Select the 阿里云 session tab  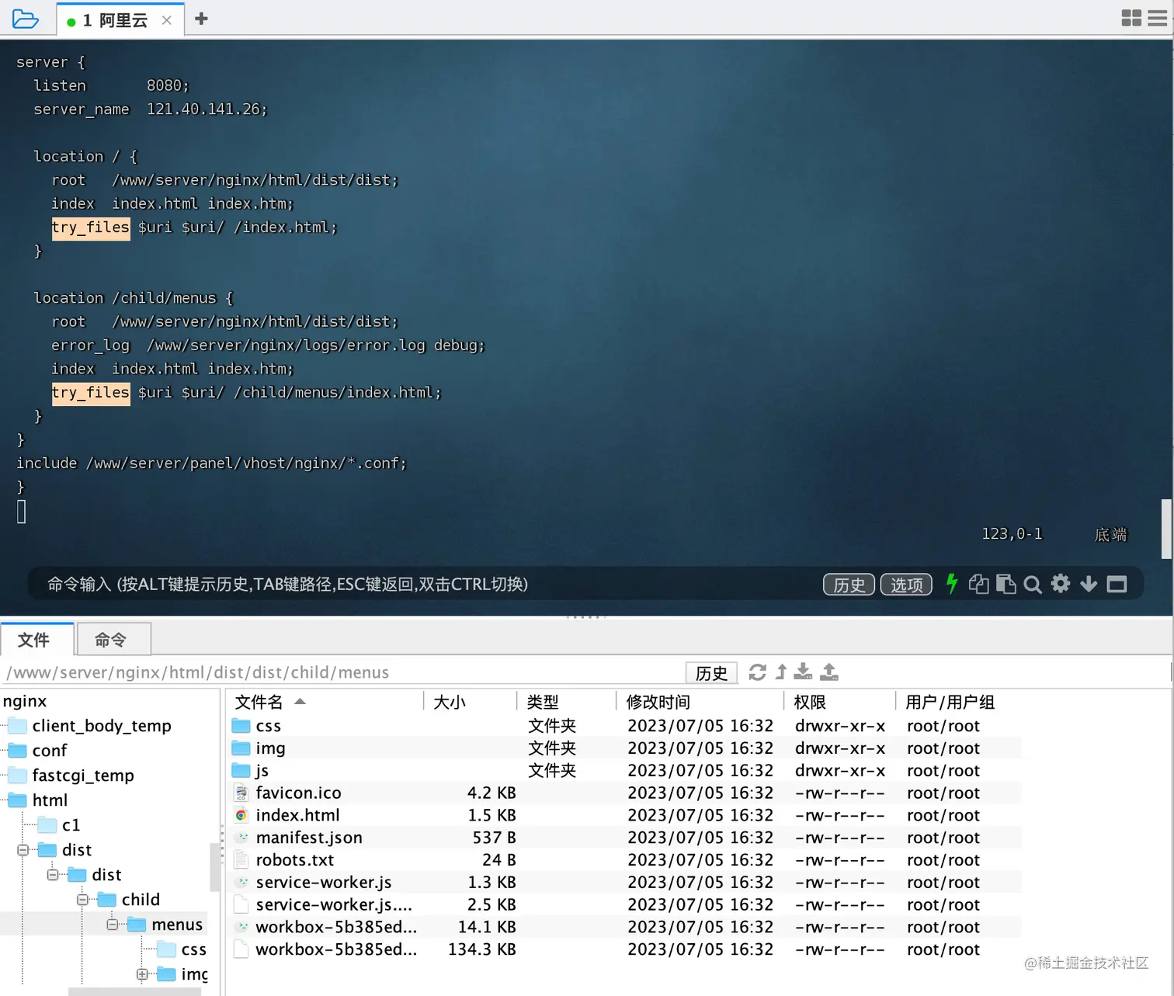120,19
